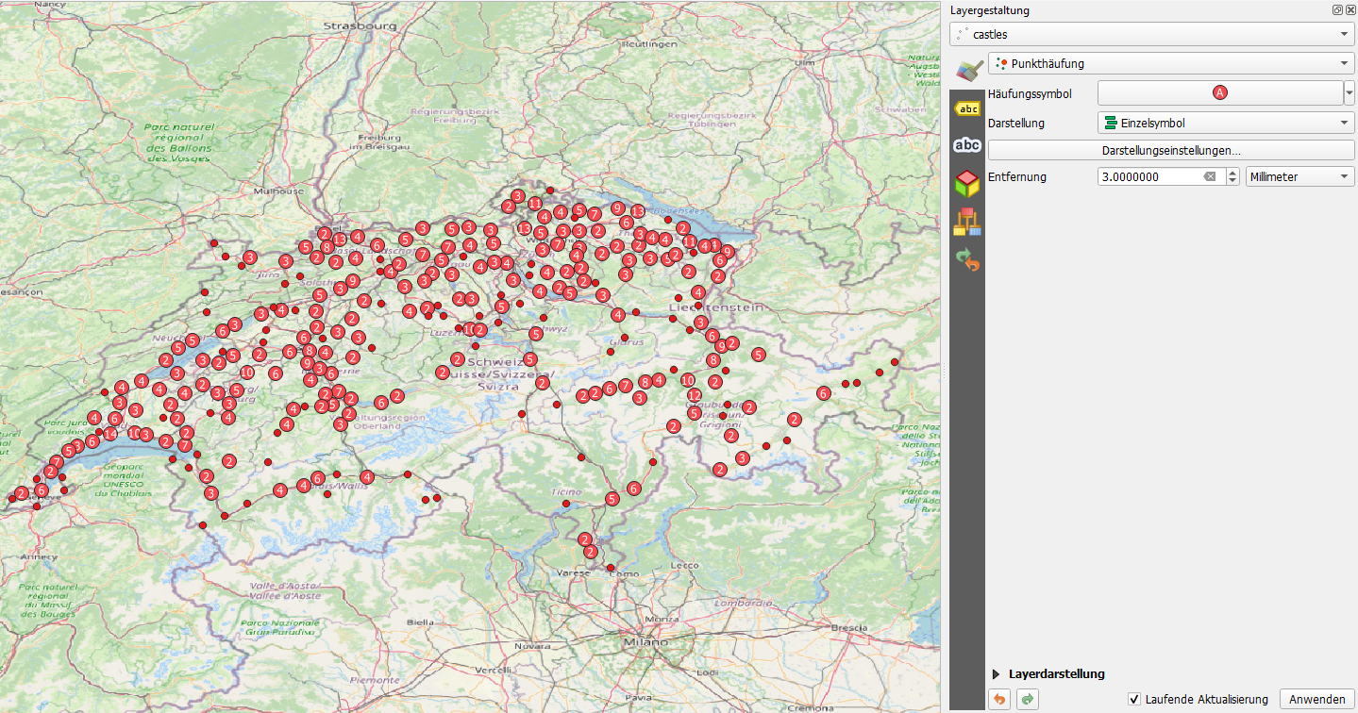Open the History tab in sidebar
Screen dimensions: 1358x713
tap(967, 260)
